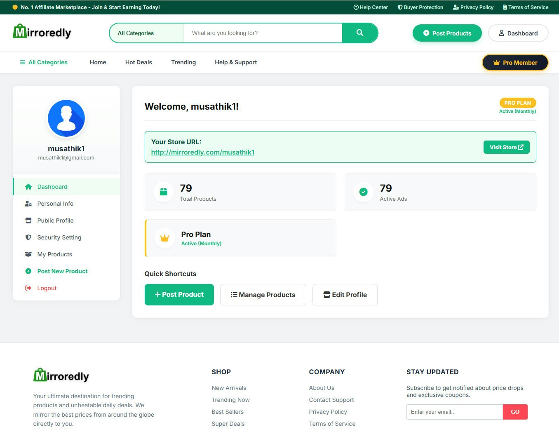This screenshot has height=441, width=559.
Task: Switch to the Hot Deals tab
Action: click(138, 62)
